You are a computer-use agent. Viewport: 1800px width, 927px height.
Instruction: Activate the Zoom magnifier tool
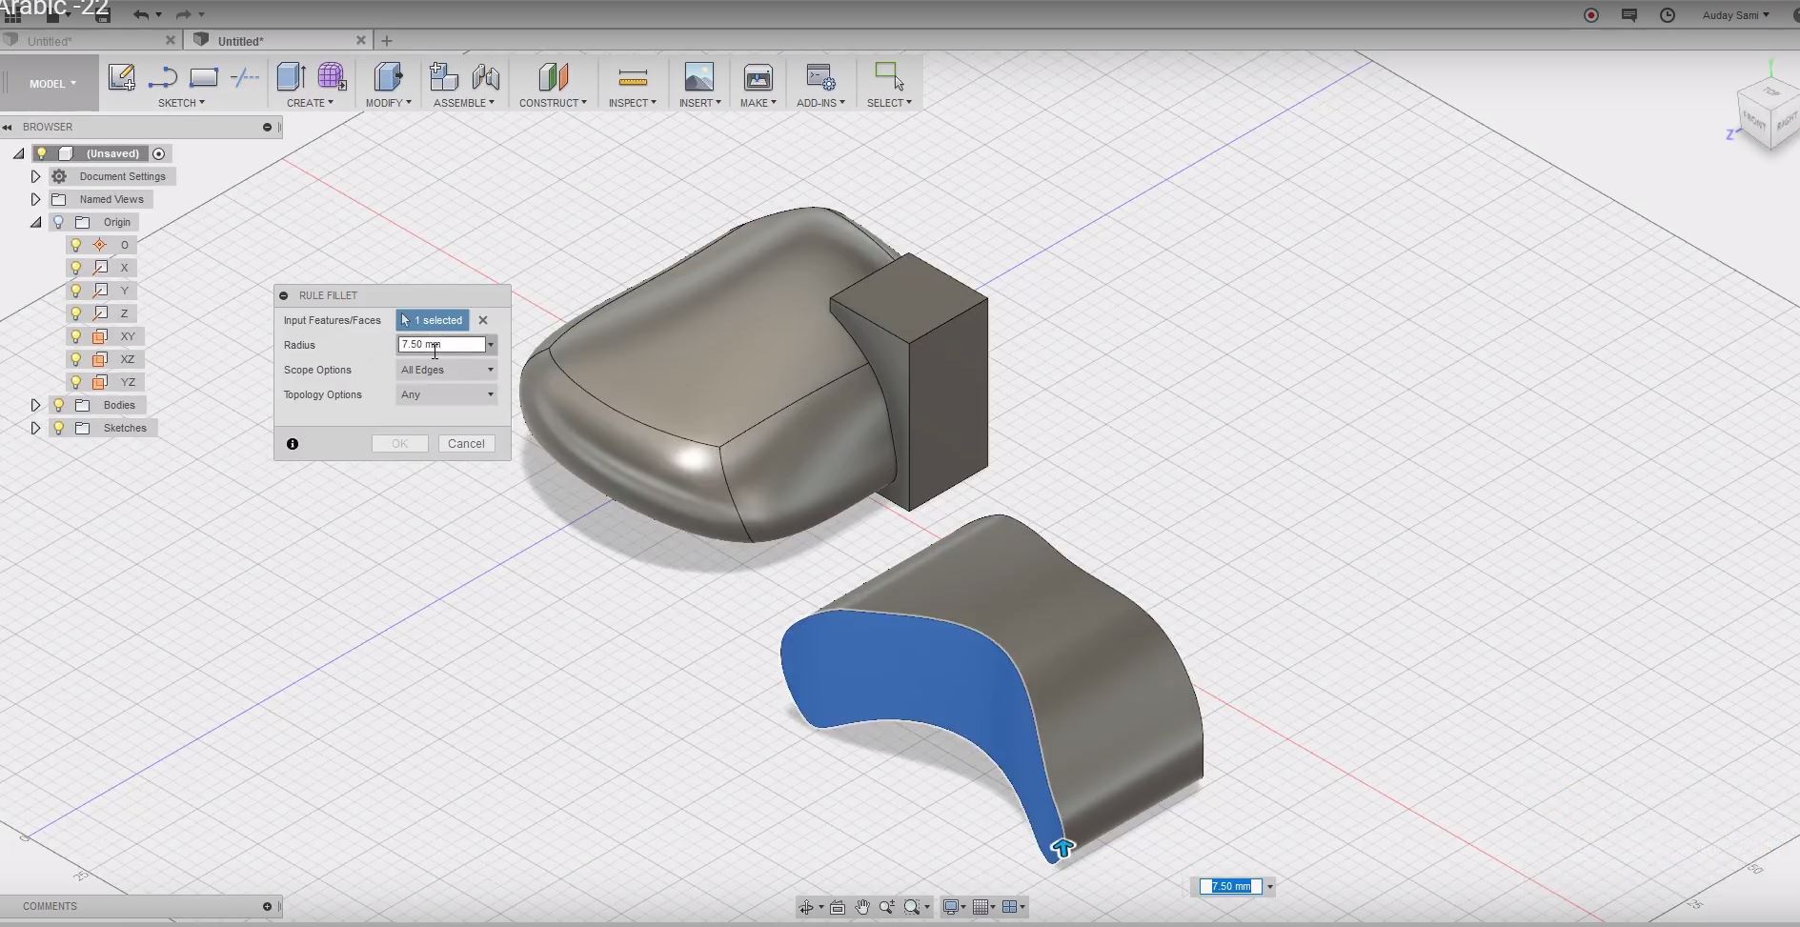[887, 906]
